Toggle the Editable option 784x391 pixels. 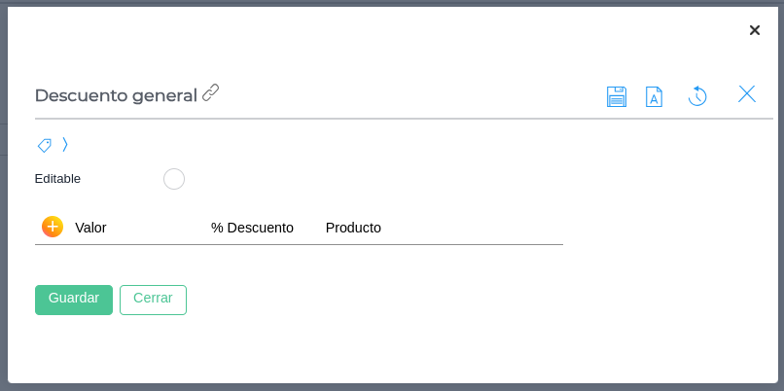[x=174, y=179]
